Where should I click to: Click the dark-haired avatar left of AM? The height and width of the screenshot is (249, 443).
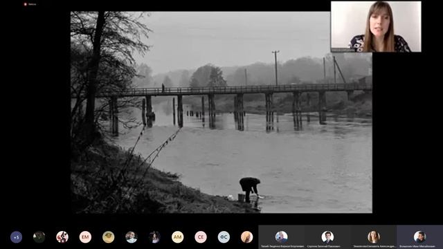[154, 237]
